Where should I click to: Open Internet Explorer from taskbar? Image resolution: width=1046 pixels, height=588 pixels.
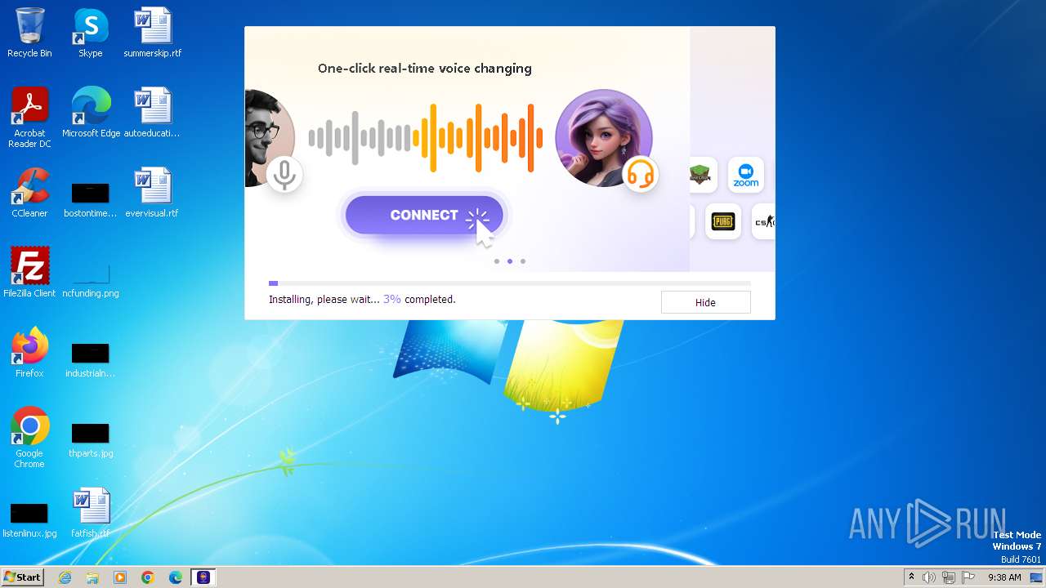(65, 577)
